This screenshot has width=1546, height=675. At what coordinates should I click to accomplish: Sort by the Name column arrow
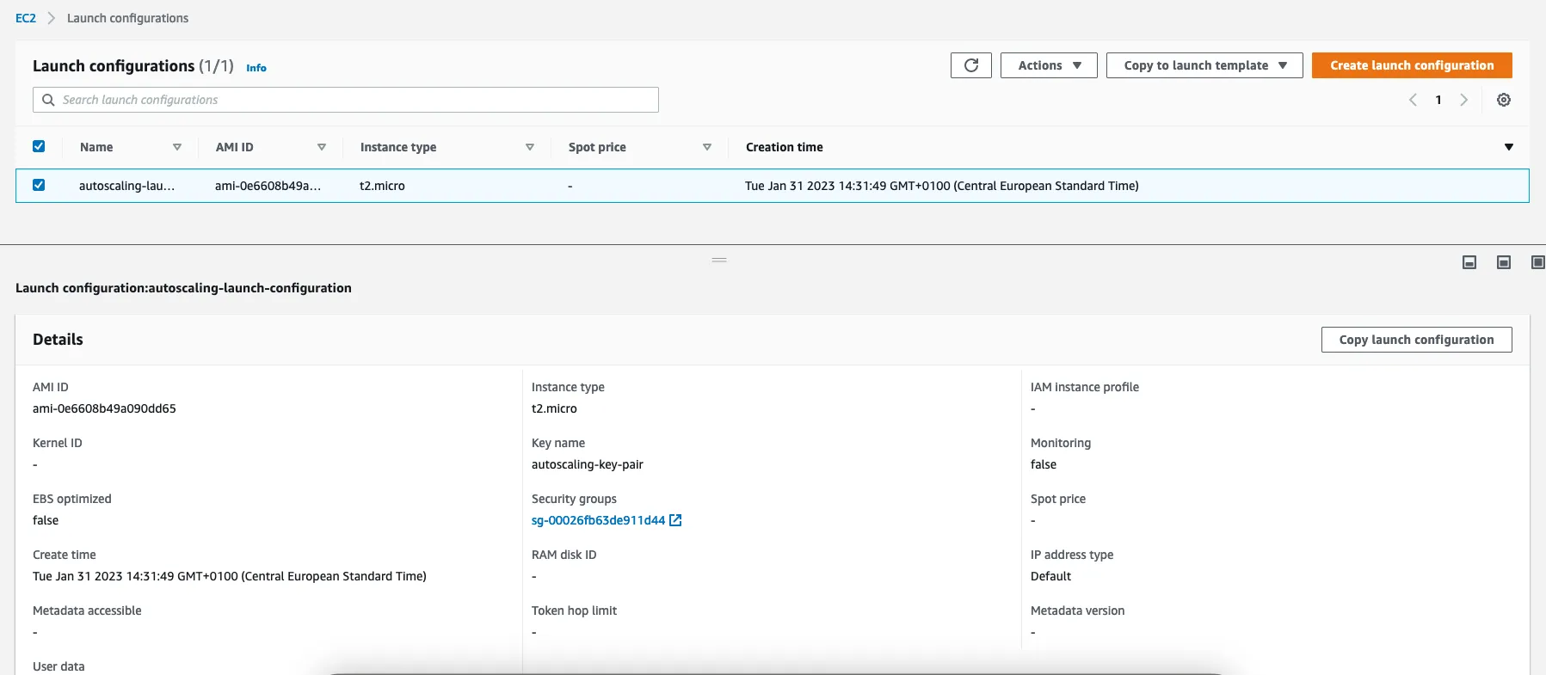click(x=177, y=147)
